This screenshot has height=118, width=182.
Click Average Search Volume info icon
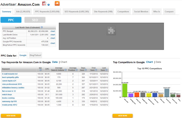click(66, 70)
